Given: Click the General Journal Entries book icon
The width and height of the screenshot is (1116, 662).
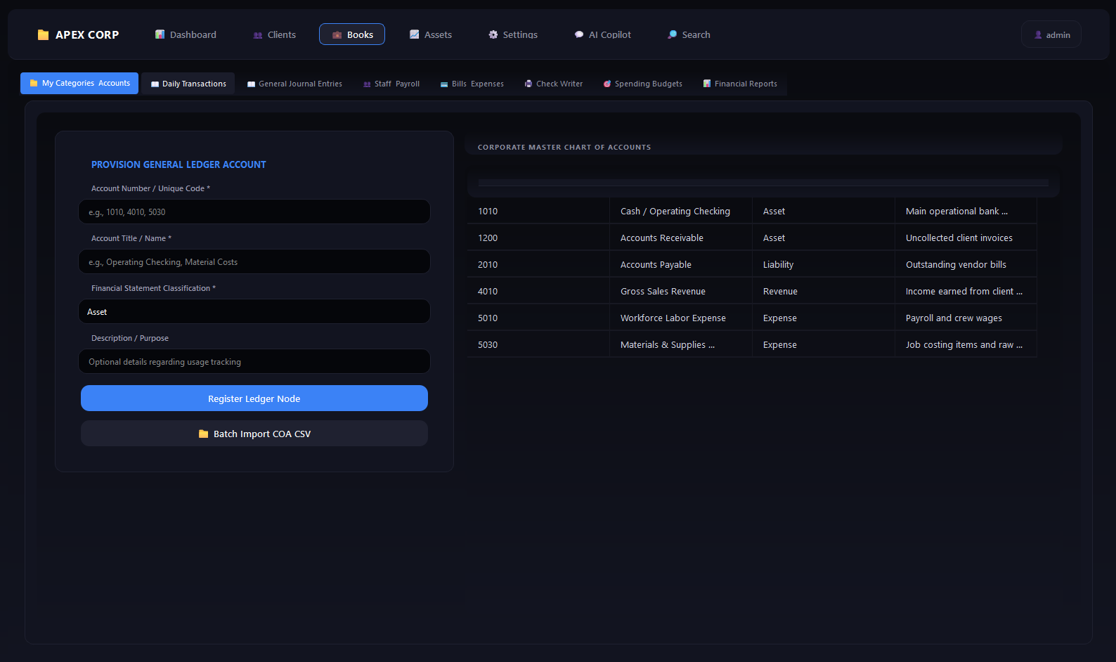Looking at the screenshot, I should point(252,84).
